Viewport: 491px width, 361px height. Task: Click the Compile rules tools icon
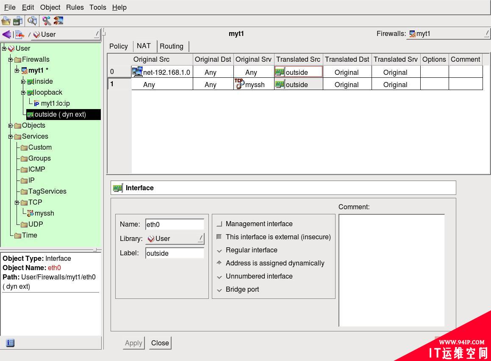(x=47, y=21)
